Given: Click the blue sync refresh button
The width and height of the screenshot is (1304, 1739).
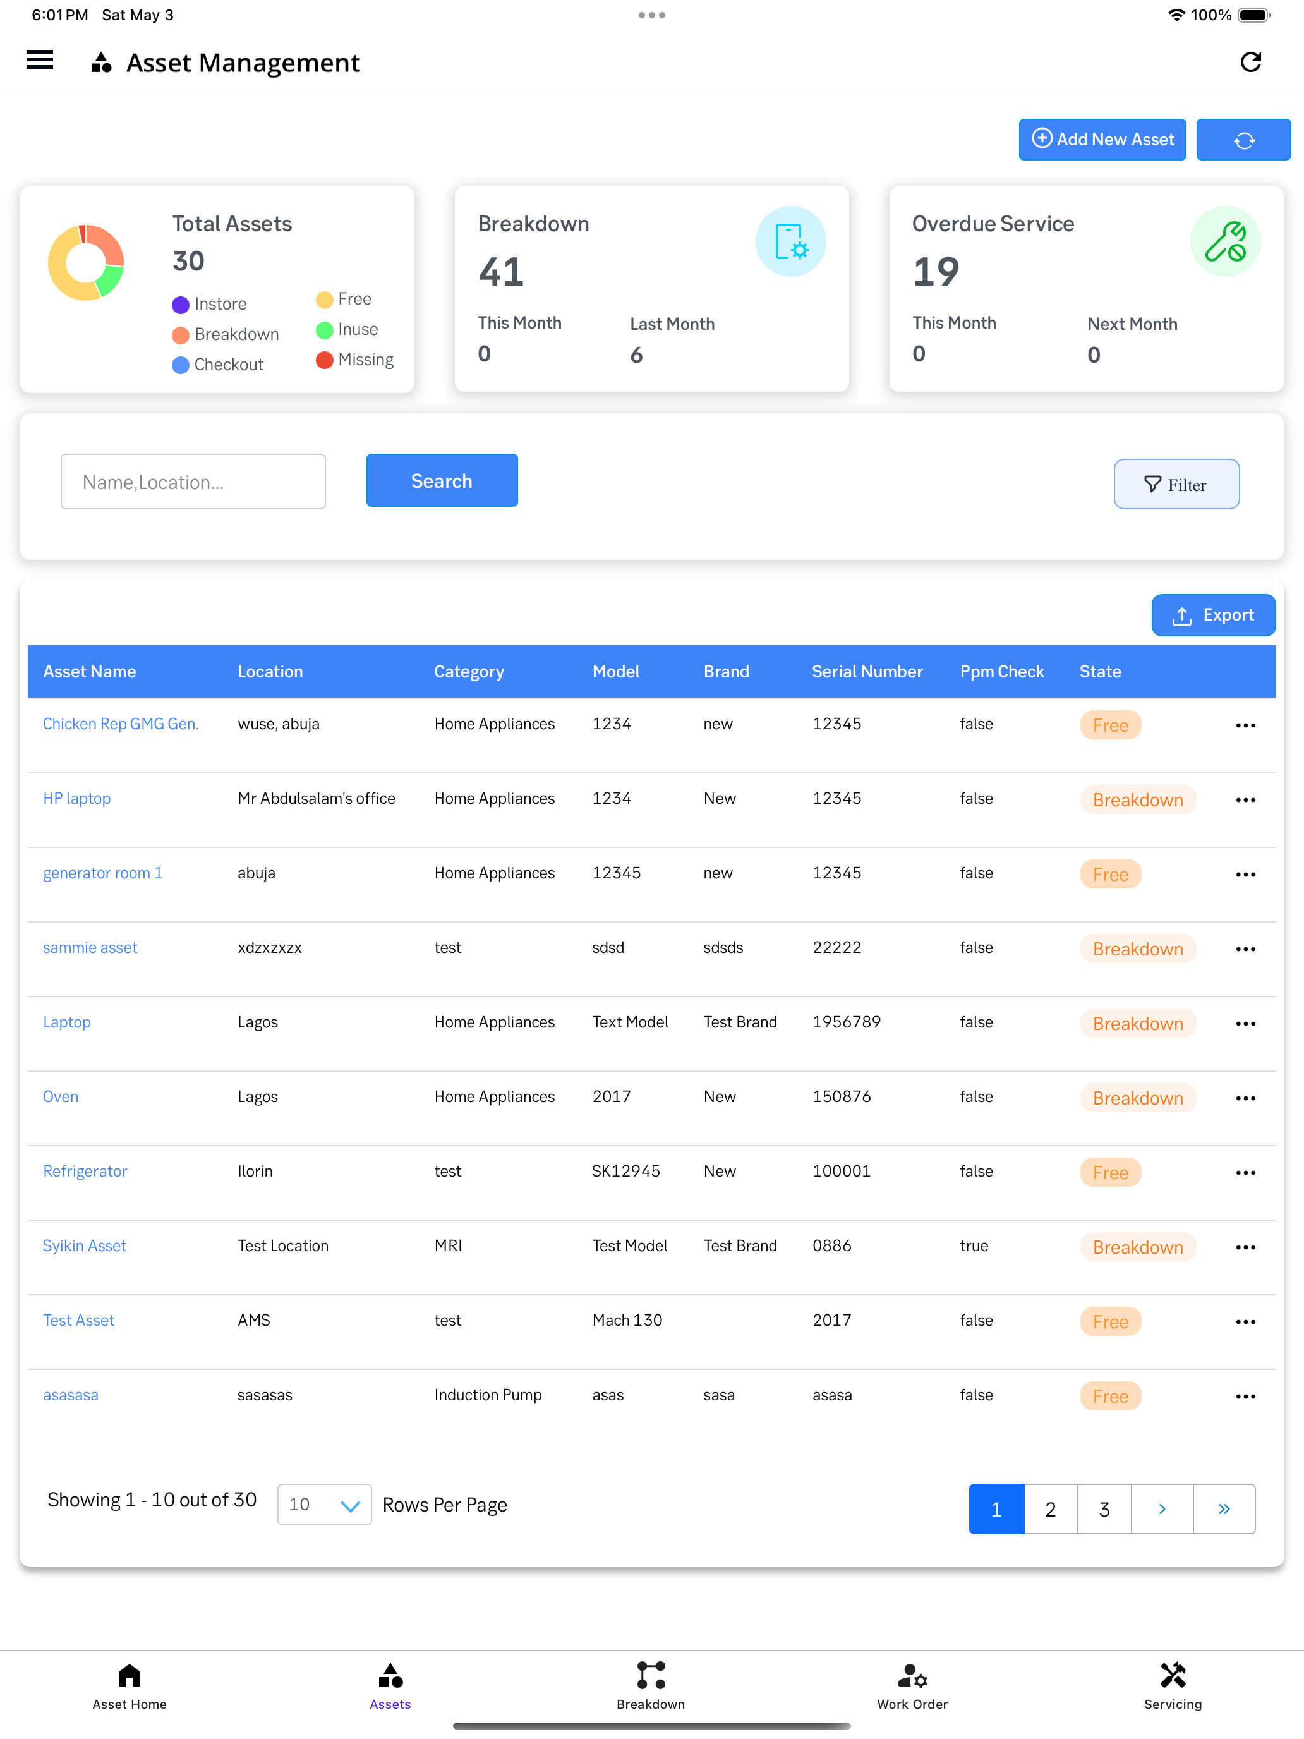Looking at the screenshot, I should pyautogui.click(x=1243, y=139).
